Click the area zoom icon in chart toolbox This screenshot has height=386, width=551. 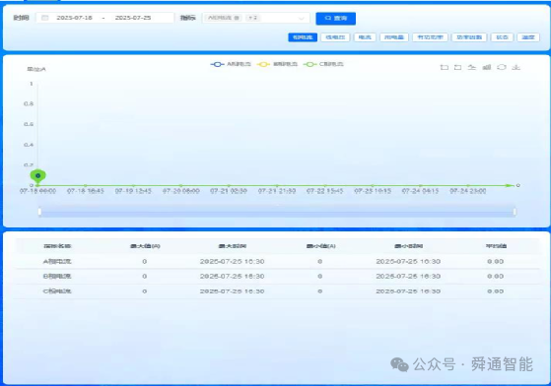[x=445, y=67]
